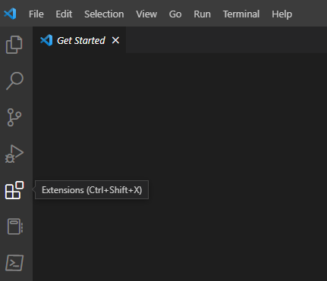Close the Get Started tab
Screen dimensions: 327x281
click(115, 40)
